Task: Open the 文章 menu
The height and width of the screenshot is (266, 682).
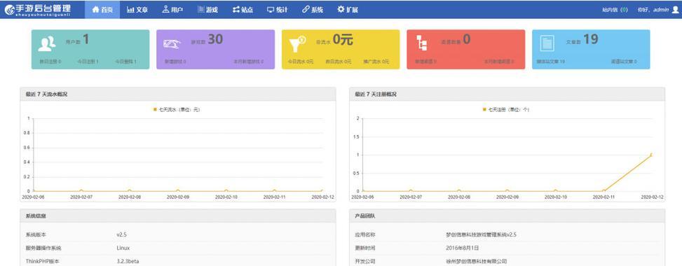Action: [137, 10]
